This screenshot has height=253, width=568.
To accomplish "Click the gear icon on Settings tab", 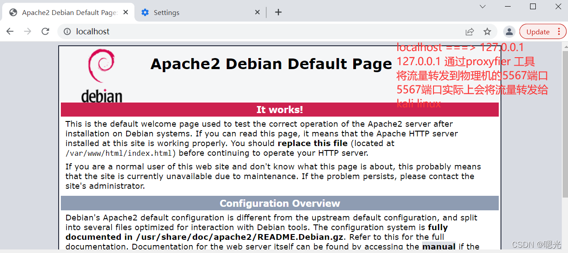I will pos(145,12).
